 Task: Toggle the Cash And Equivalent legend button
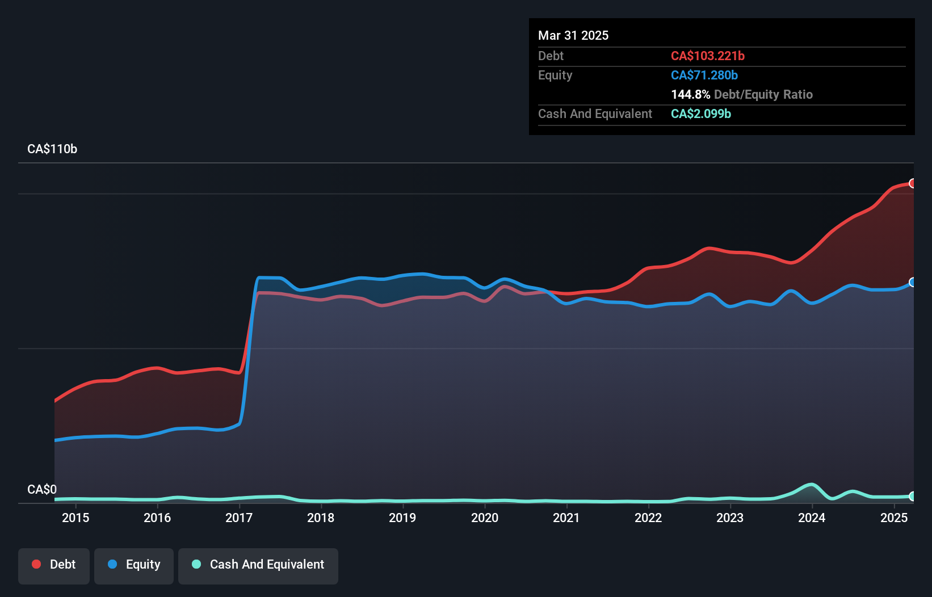pyautogui.click(x=258, y=566)
